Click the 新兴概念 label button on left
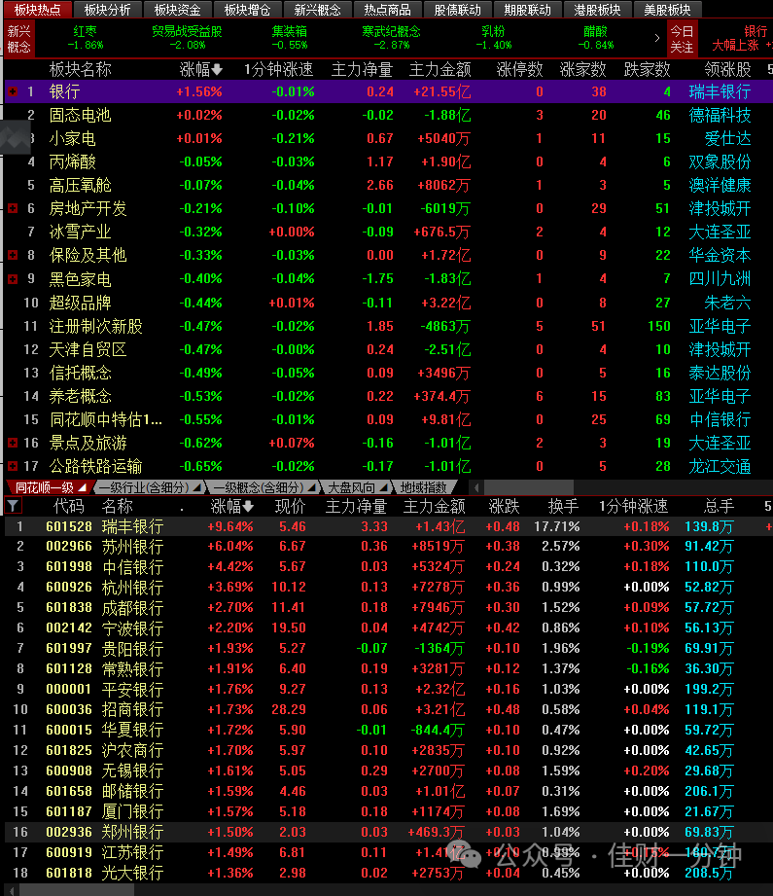773x896 pixels. tap(18, 39)
